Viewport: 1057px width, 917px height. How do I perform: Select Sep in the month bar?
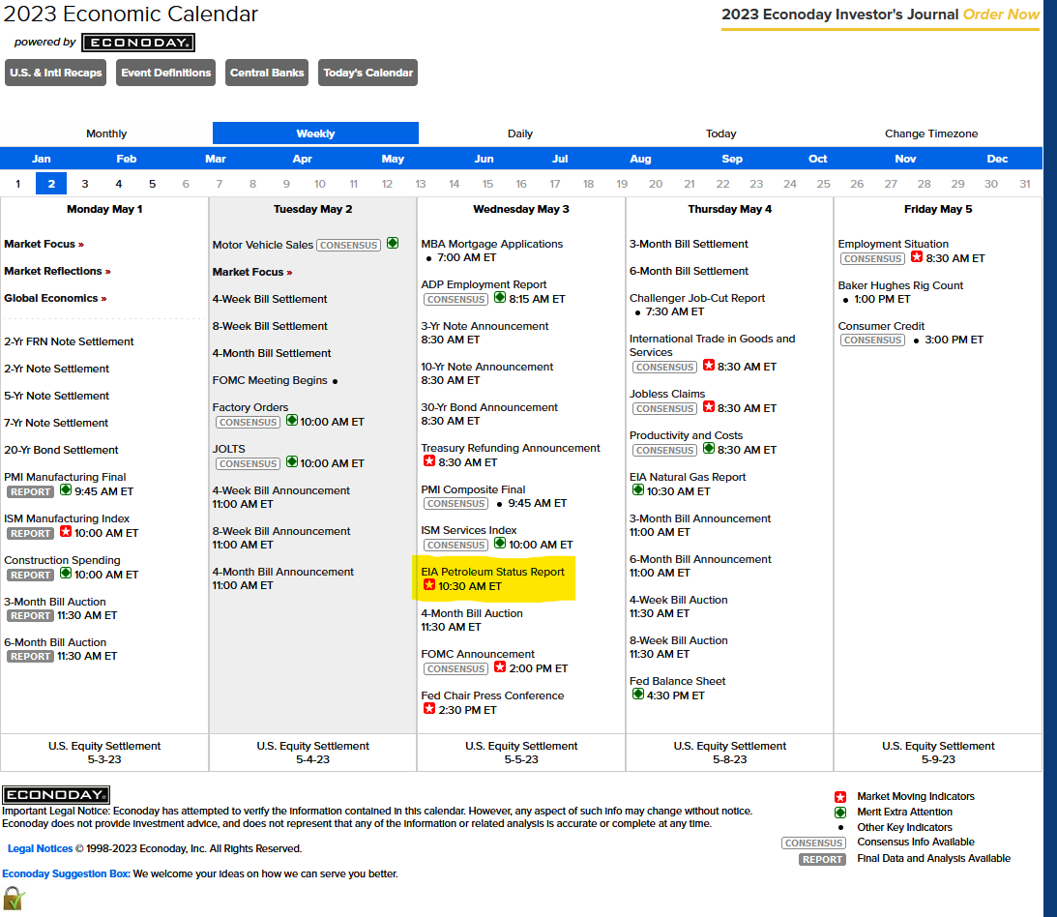coord(732,160)
